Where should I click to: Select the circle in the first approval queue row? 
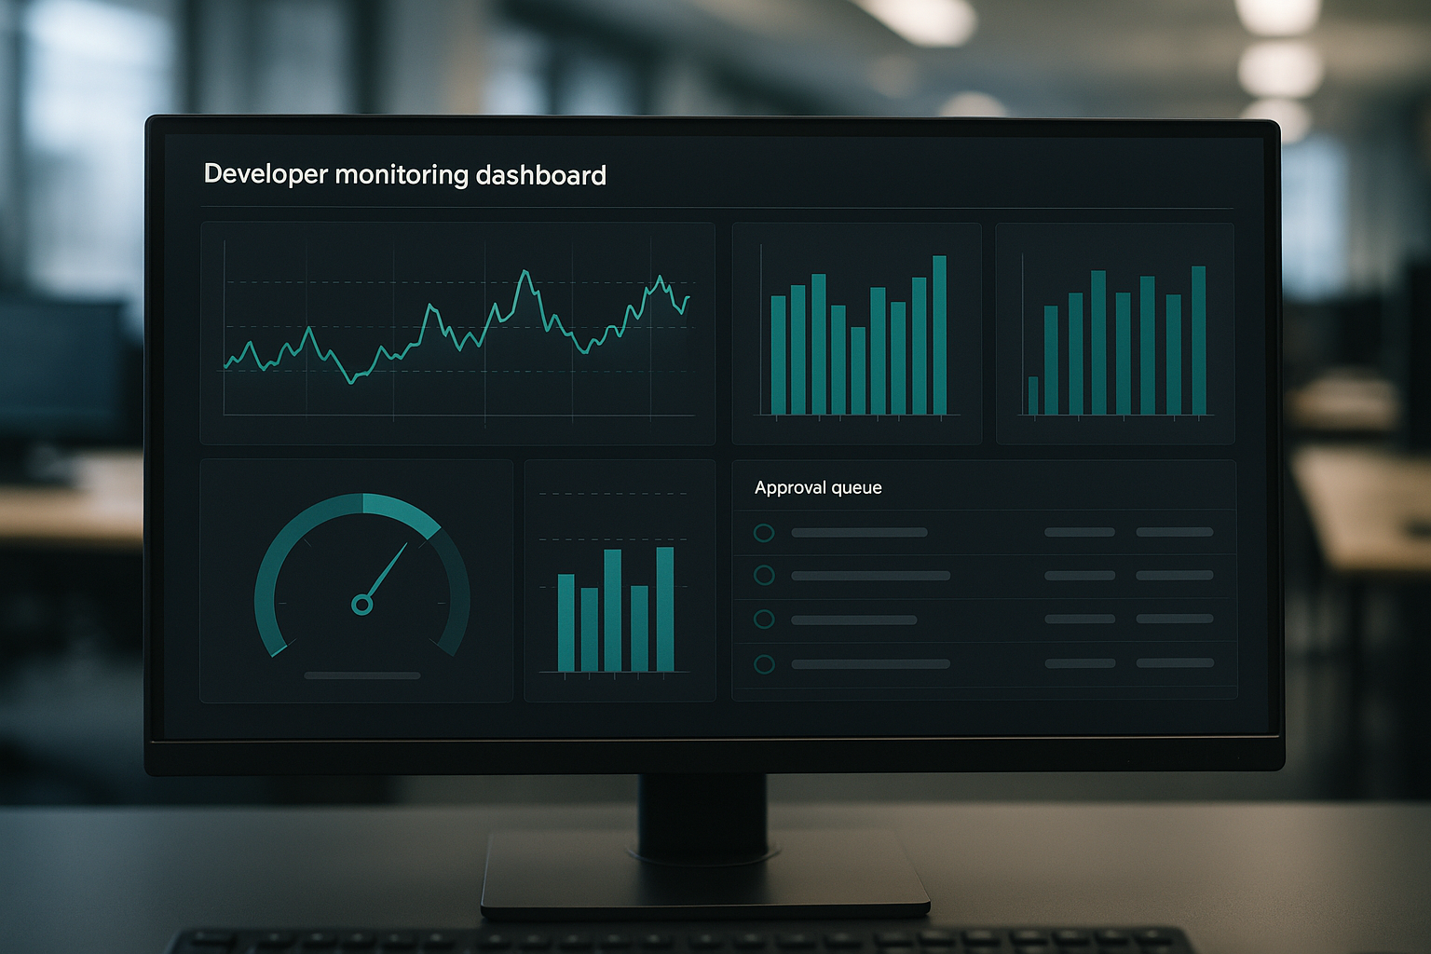(x=764, y=533)
